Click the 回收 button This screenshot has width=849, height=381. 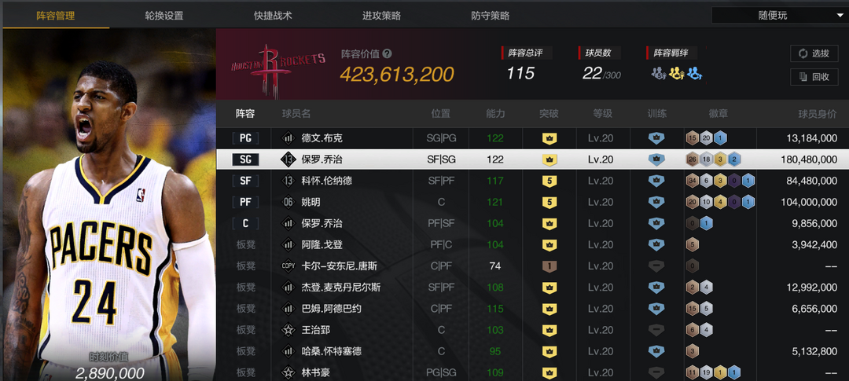tap(814, 77)
